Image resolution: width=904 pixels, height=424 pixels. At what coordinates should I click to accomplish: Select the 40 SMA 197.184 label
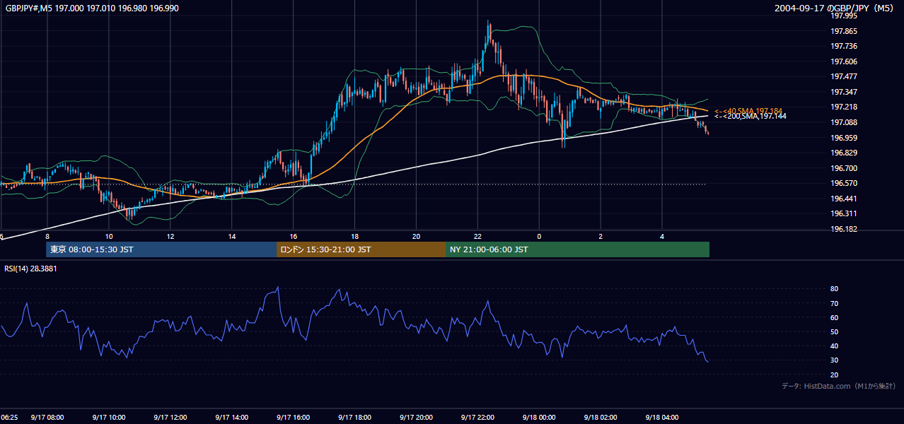point(748,111)
